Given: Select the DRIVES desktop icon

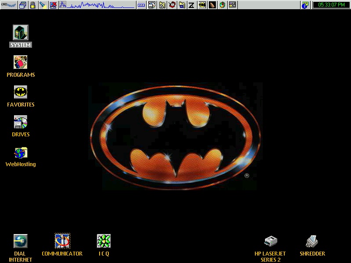Looking at the screenshot, I should [x=20, y=122].
